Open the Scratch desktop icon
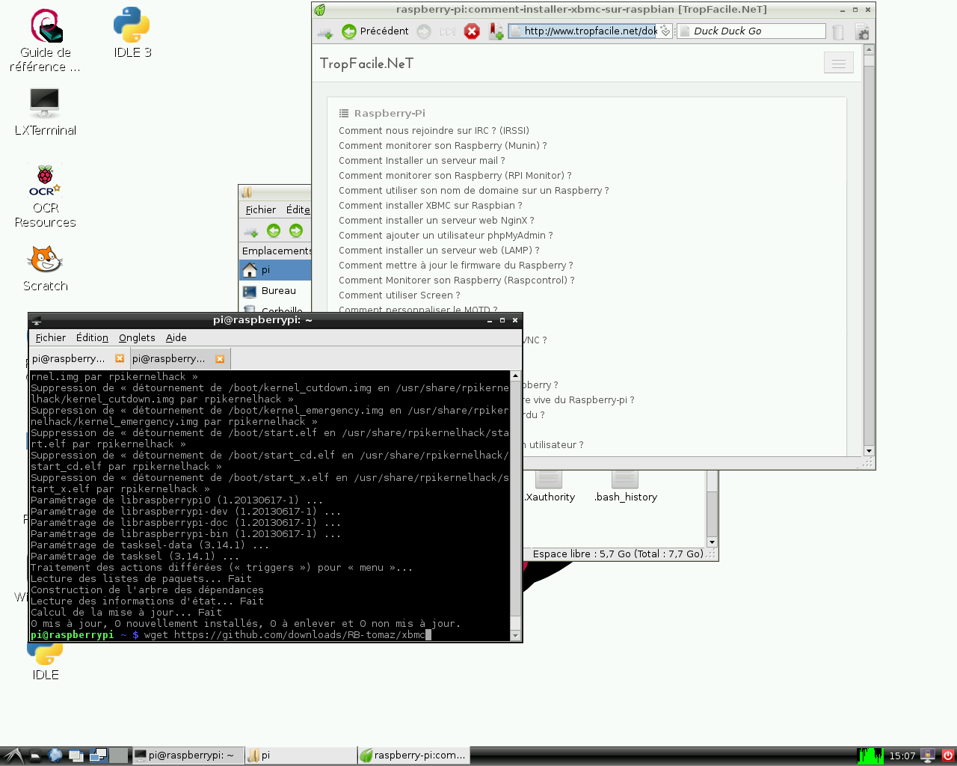Viewport: 957px width, 766px height. coord(46,268)
